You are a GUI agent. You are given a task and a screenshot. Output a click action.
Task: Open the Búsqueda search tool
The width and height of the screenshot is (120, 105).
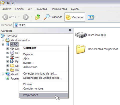pos(53,17)
